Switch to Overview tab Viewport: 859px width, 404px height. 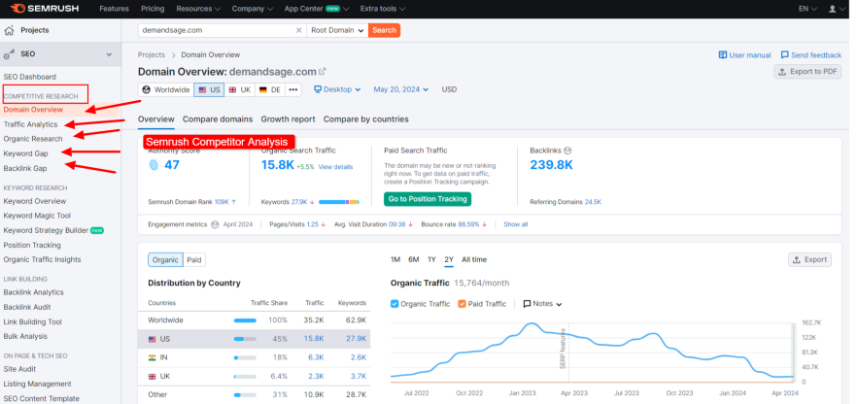pyautogui.click(x=156, y=119)
